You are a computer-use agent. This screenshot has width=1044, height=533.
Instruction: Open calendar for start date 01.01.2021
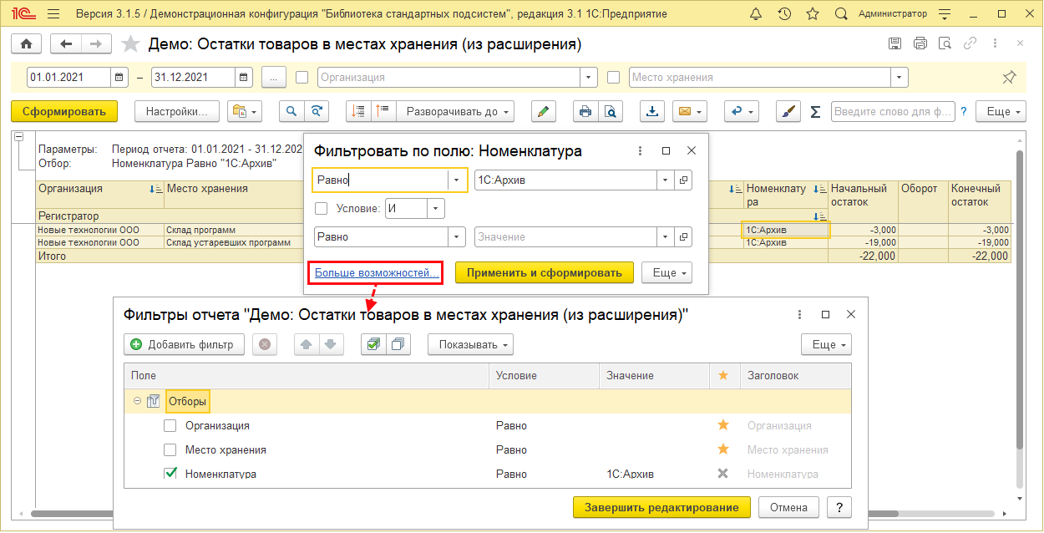pos(119,77)
